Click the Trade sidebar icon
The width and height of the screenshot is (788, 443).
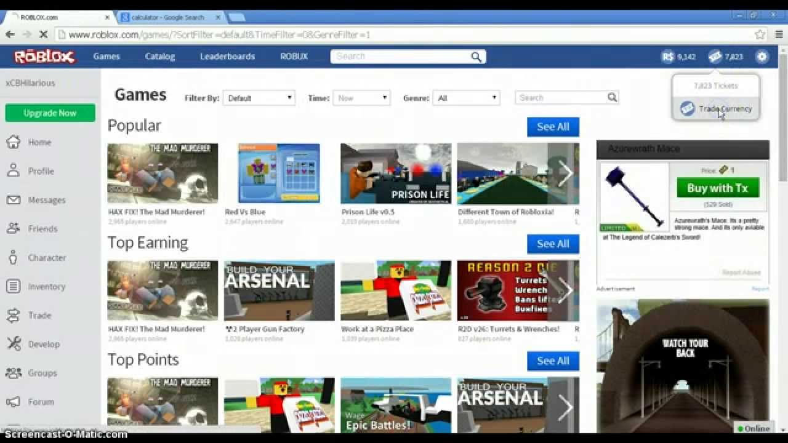coord(13,315)
